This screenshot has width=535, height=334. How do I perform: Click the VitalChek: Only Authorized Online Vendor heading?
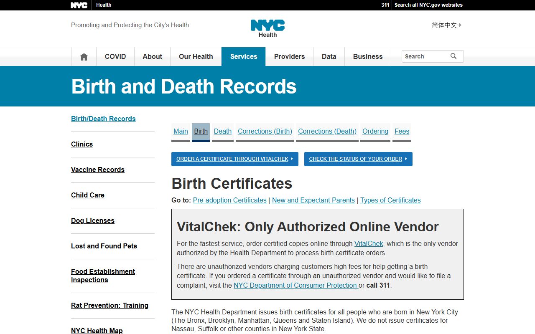click(x=308, y=227)
